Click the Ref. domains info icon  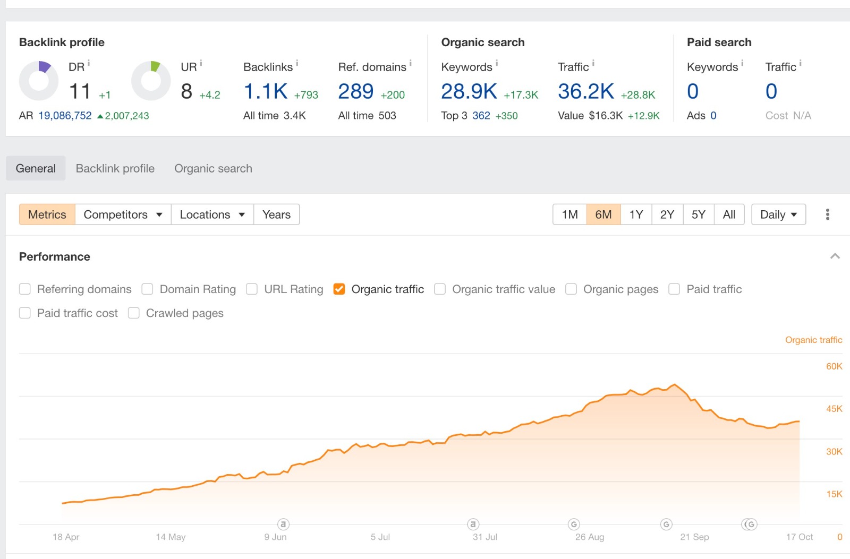click(x=411, y=63)
